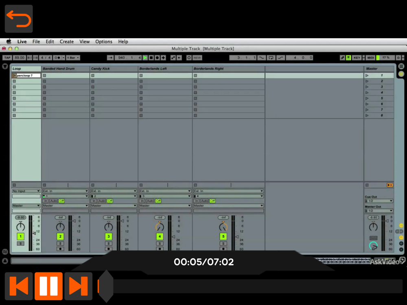
Task: Launch Master scene 4
Action: click(x=367, y=93)
